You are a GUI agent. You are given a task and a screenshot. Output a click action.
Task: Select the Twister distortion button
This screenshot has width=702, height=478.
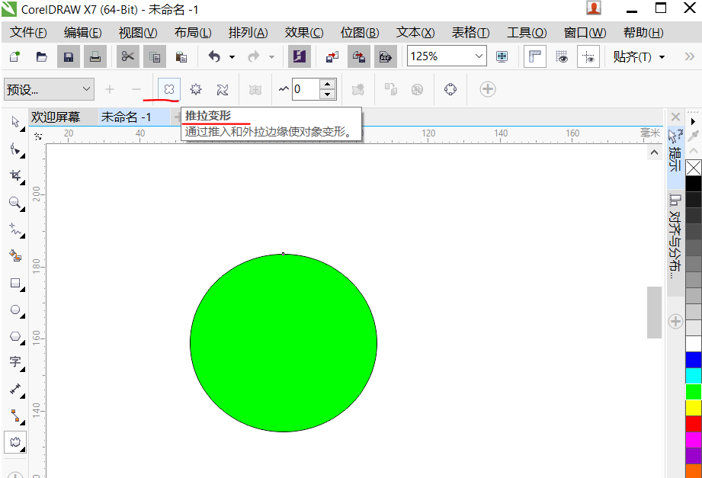[x=223, y=90]
